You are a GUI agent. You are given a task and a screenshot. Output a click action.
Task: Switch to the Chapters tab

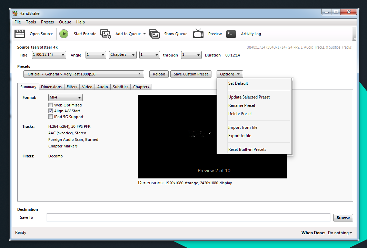(x=141, y=87)
